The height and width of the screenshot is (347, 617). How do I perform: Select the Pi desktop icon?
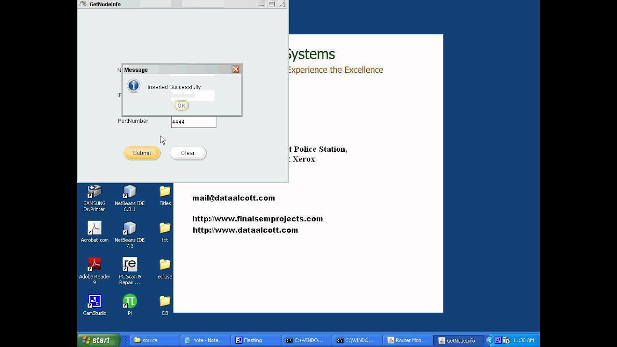[x=130, y=305]
